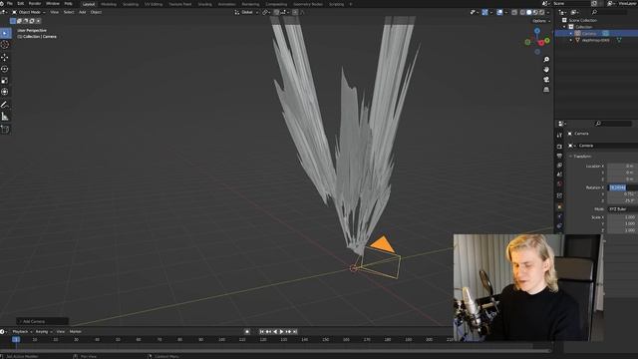
Task: Switch to the Shading workspace tab
Action: click(x=204, y=4)
